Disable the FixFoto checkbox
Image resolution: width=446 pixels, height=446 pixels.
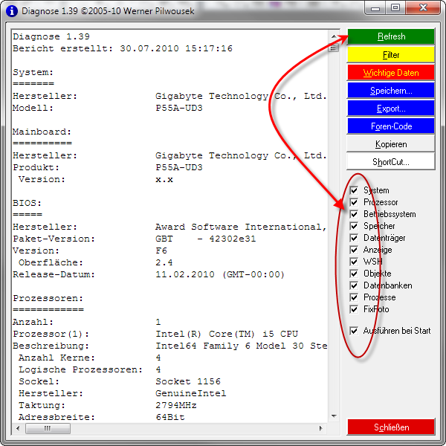[354, 309]
